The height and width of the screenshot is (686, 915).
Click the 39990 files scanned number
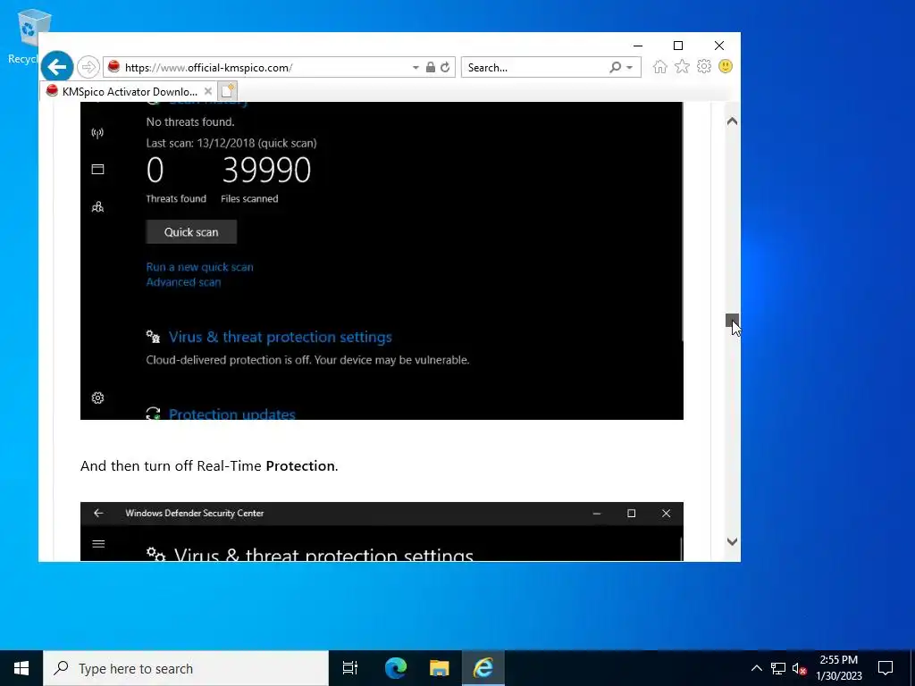266,170
